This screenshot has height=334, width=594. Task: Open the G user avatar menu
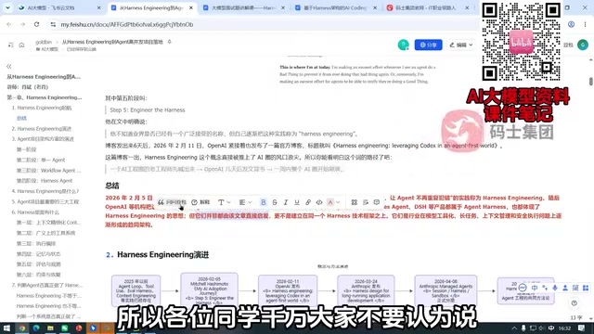click(x=583, y=45)
